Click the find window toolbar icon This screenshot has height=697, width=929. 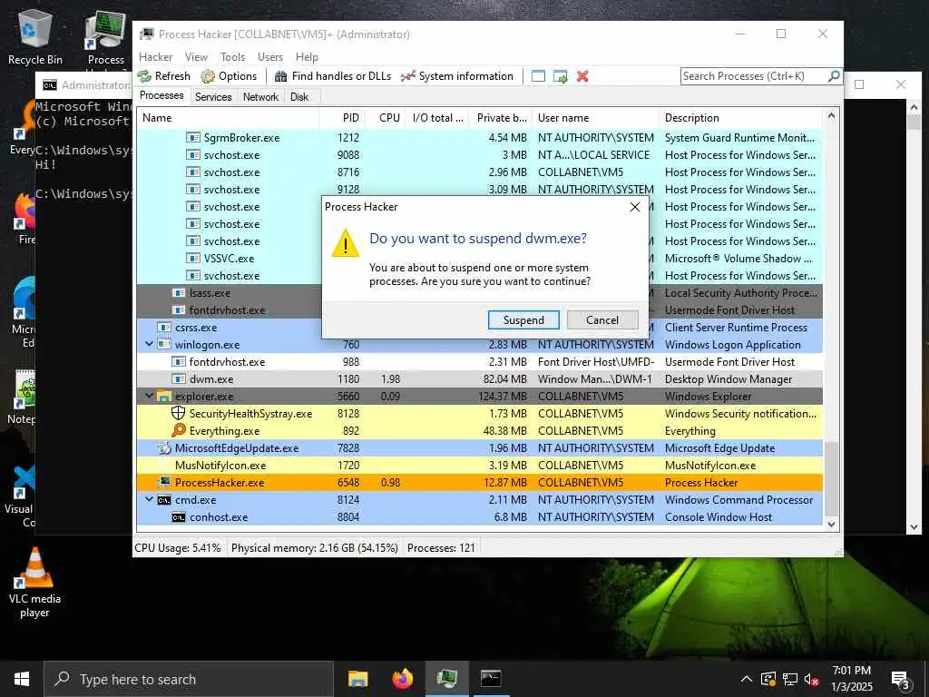[x=538, y=76]
